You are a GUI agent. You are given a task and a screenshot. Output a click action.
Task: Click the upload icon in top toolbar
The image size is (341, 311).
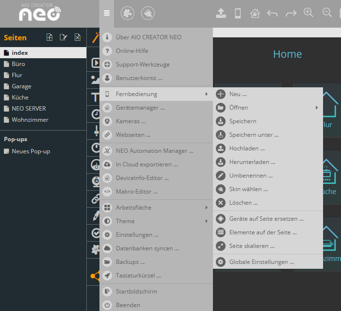point(221,14)
